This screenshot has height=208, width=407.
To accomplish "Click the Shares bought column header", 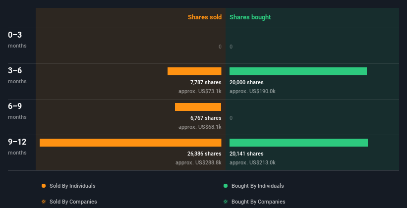I will [250, 17].
